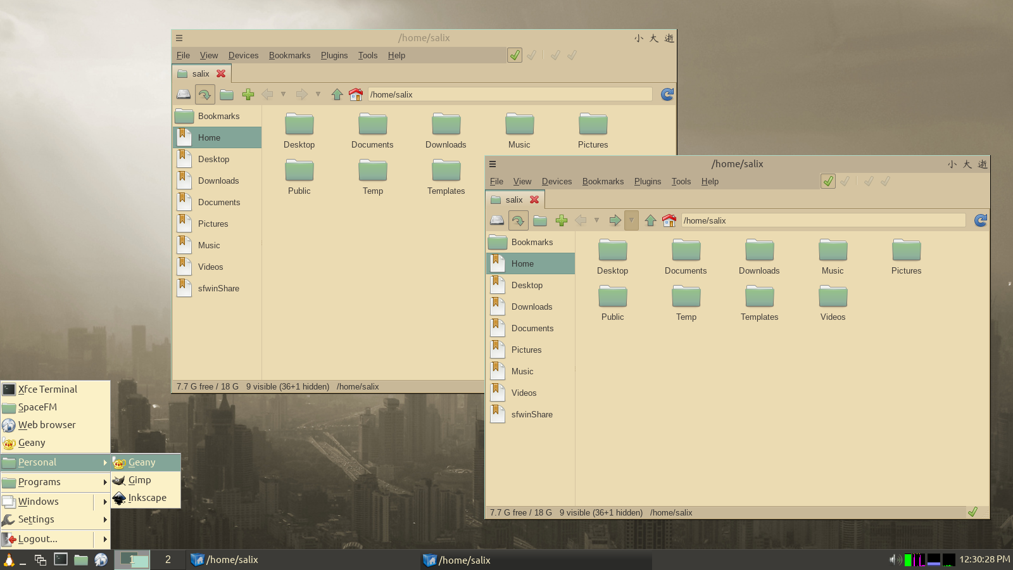Click green plus new tab icon, back window
The height and width of the screenshot is (570, 1013).
[248, 94]
